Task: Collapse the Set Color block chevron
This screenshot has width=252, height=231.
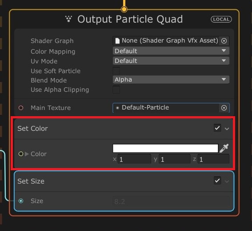Action: [227, 129]
